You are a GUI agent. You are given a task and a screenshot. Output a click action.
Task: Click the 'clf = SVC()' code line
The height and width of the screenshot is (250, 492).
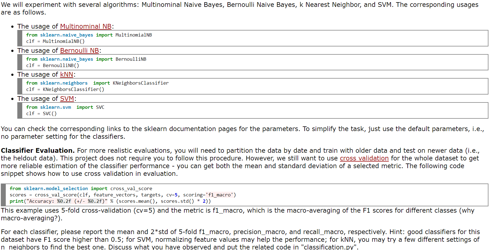tap(41, 113)
